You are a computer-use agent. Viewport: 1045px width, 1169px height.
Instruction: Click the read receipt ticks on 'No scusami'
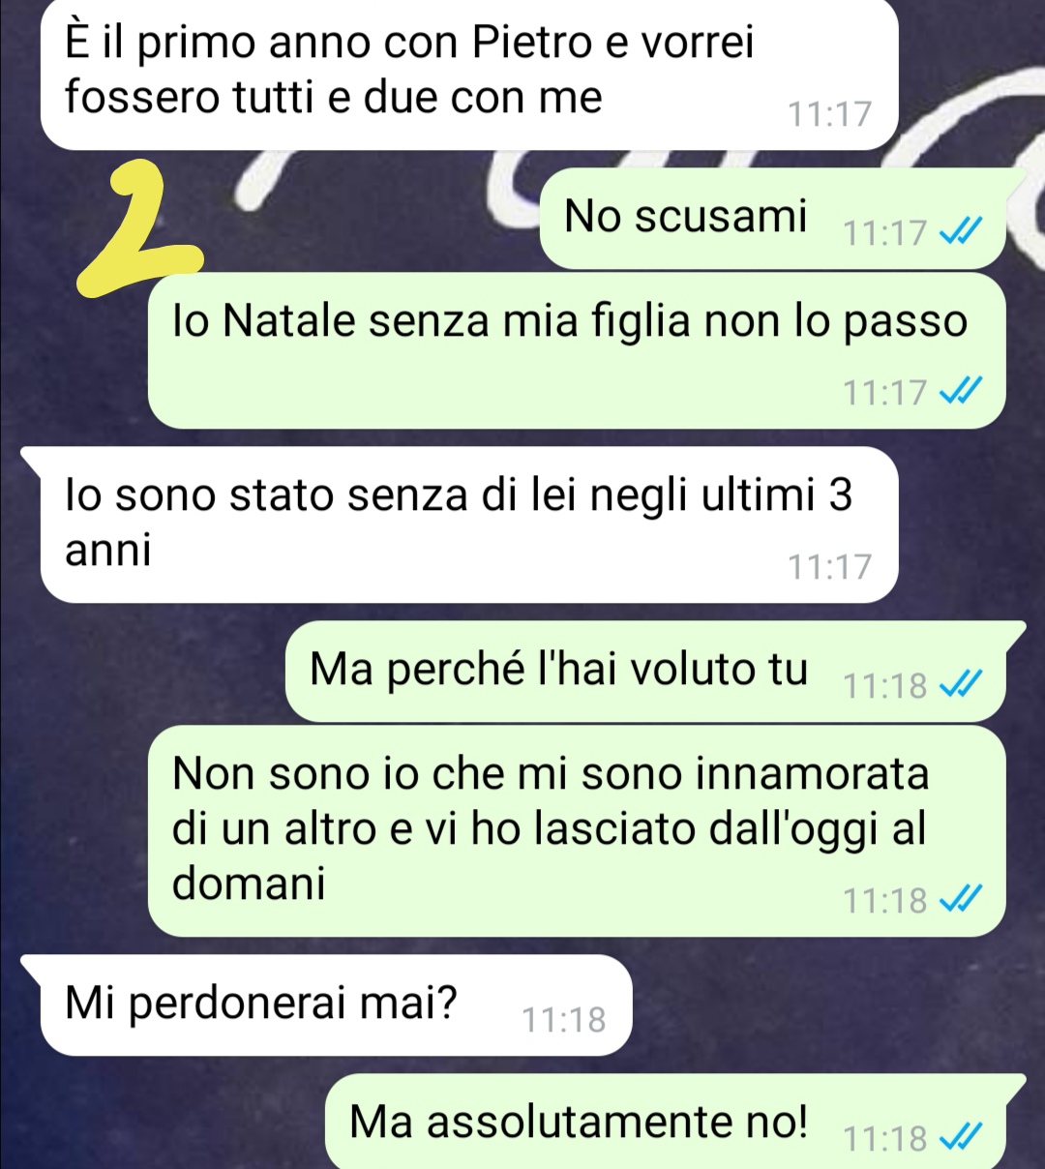tap(961, 232)
